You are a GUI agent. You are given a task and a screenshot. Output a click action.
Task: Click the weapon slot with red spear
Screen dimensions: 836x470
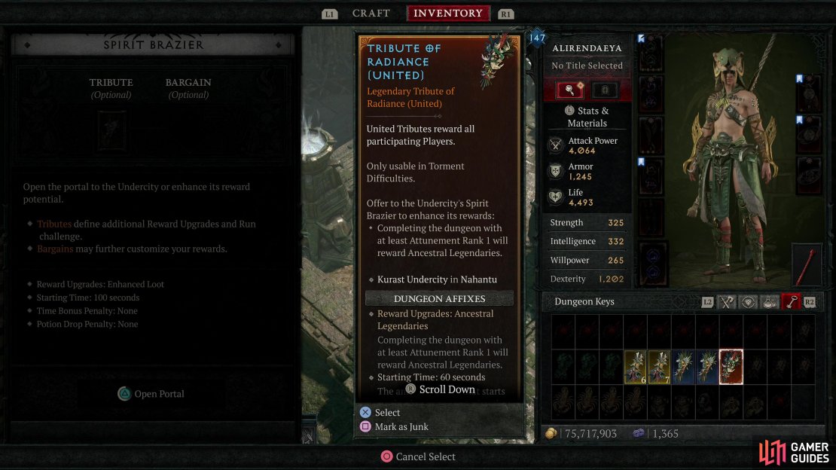(807, 265)
